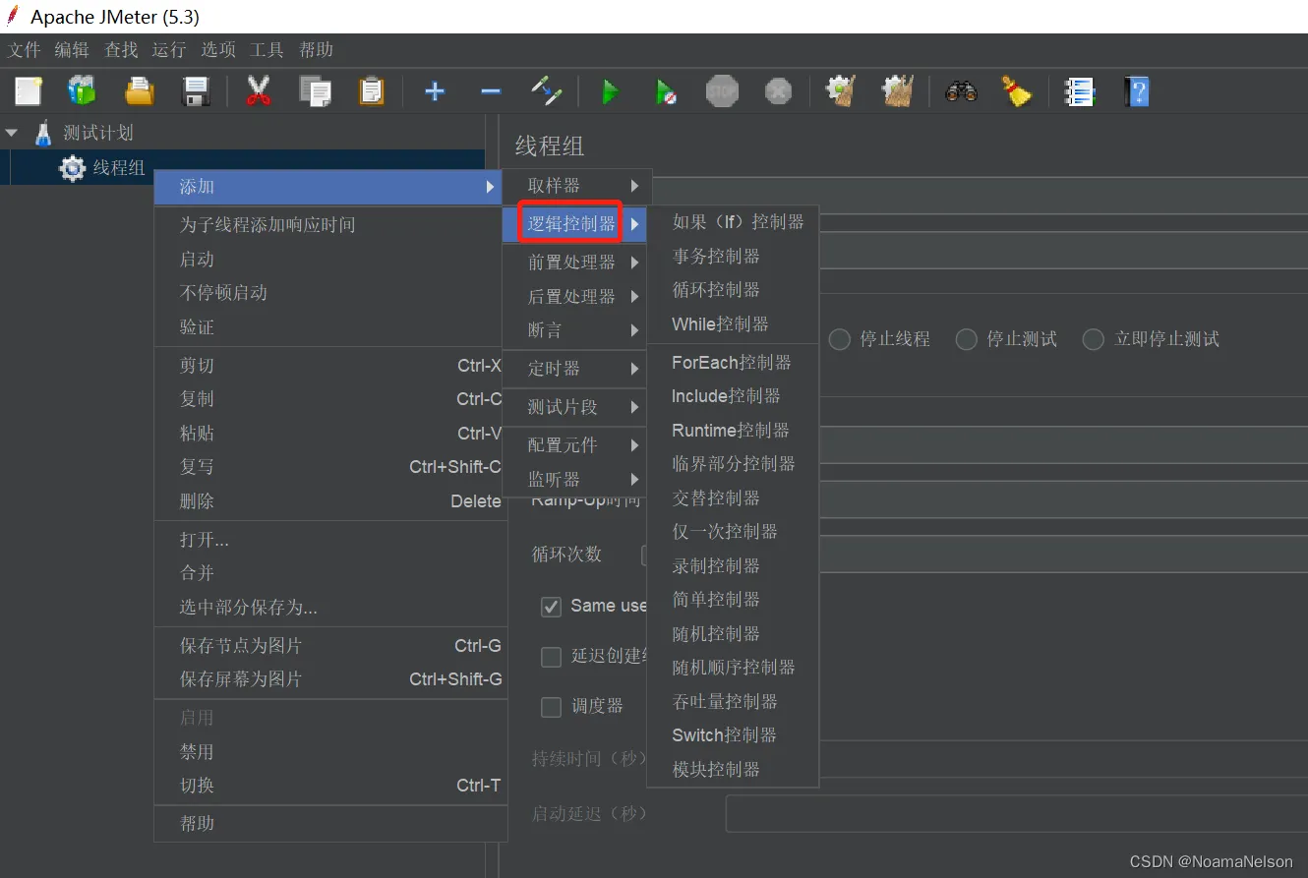1308x878 pixels.
Task: Click the 启动延迟（秒） input field
Action: click(1017, 814)
